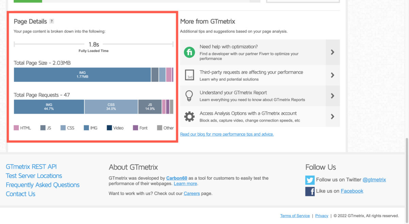This screenshot has width=409, height=224.
Task: Open the @gtmetrix Twitter link
Action: pos(374,179)
